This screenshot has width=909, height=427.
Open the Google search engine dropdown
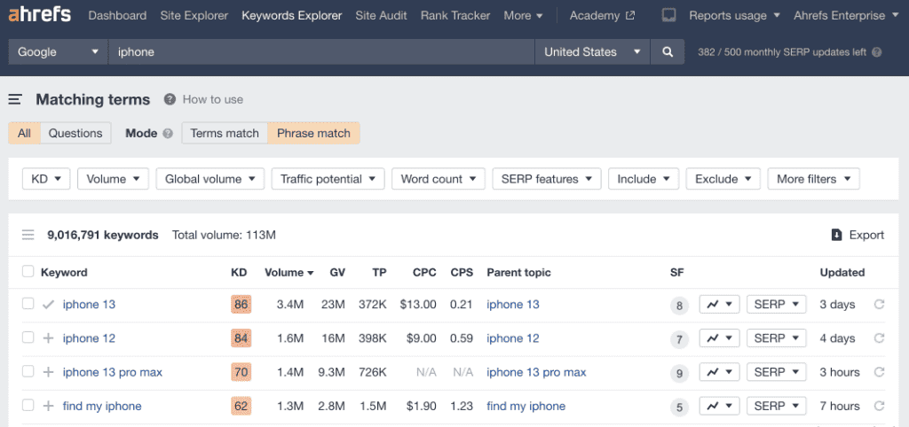click(x=58, y=52)
